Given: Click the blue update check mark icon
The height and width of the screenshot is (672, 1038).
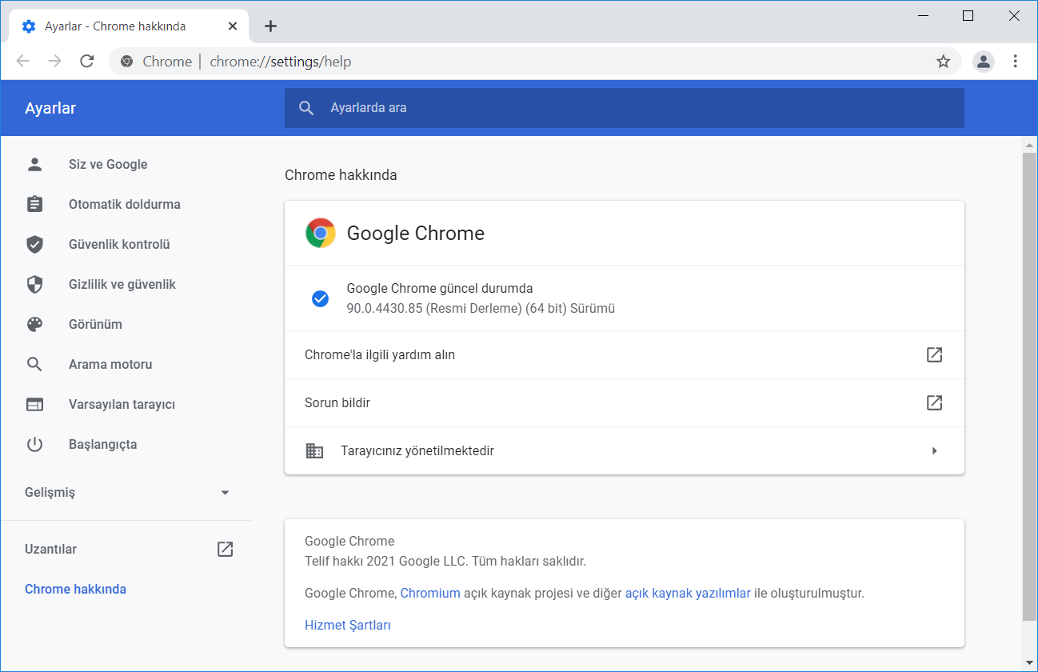Looking at the screenshot, I should click(320, 298).
